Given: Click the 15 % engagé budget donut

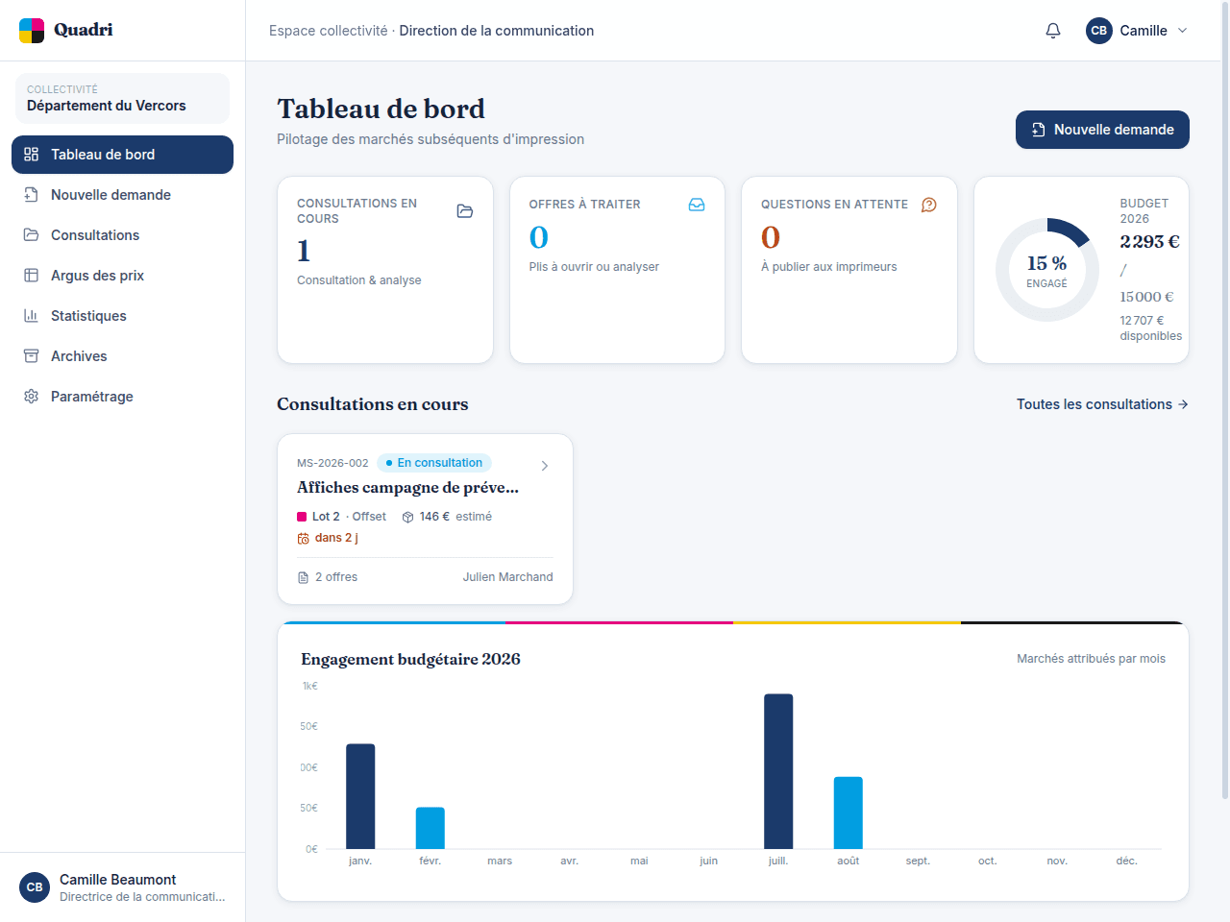Looking at the screenshot, I should [x=1047, y=270].
